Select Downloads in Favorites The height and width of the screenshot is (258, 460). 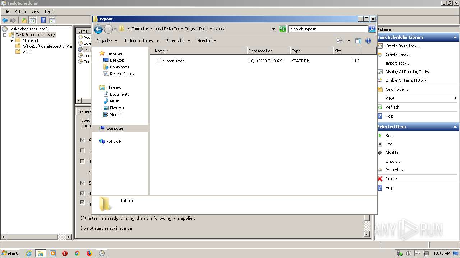[x=119, y=67]
